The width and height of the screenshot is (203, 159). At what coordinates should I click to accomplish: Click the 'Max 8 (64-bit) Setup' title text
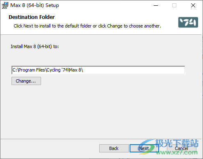click(x=35, y=5)
